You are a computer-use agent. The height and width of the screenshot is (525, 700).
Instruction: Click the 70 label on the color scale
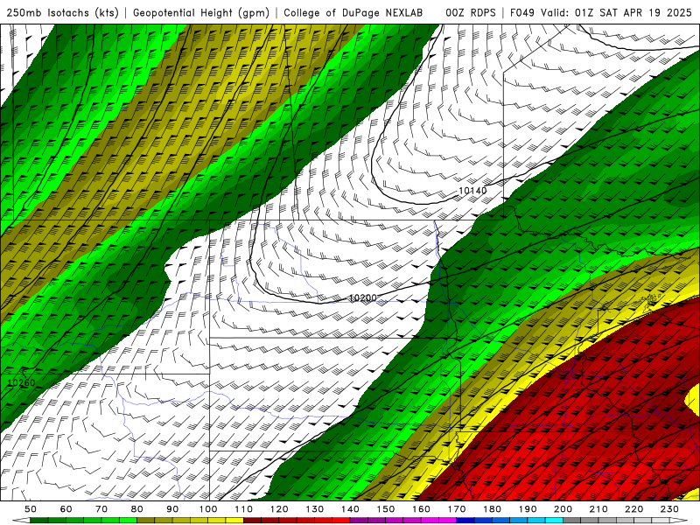point(101,509)
